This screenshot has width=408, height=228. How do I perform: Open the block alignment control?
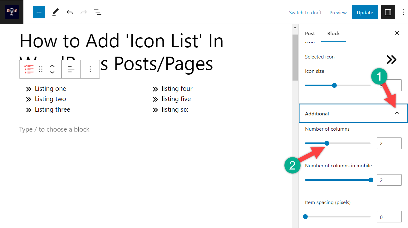click(71, 69)
